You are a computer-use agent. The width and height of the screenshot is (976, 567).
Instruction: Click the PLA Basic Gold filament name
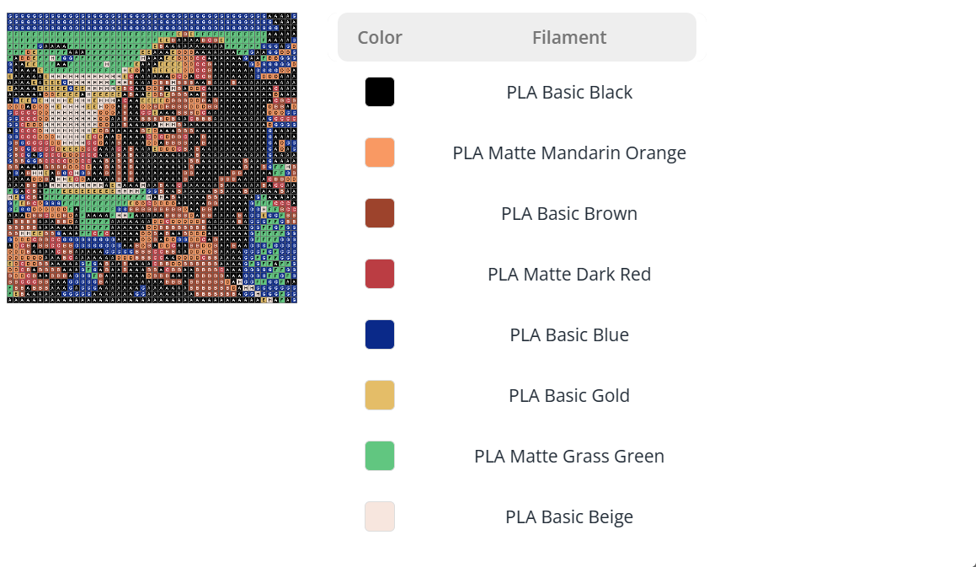pyautogui.click(x=569, y=395)
